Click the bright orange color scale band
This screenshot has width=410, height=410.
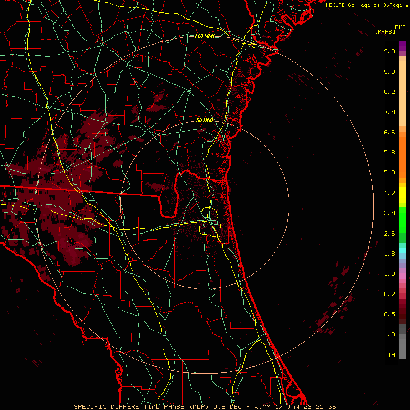pyautogui.click(x=402, y=158)
